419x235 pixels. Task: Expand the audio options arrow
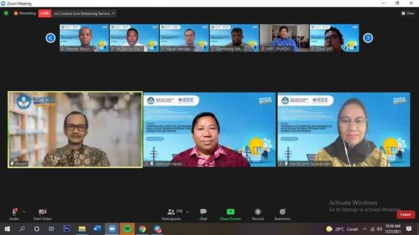pos(24,212)
